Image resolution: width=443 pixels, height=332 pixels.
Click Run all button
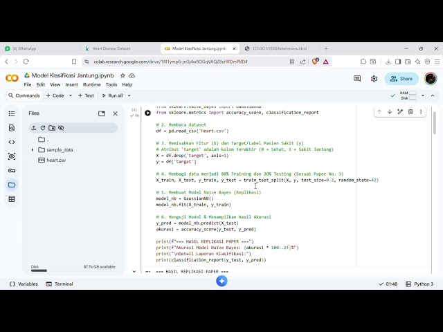coord(112,95)
